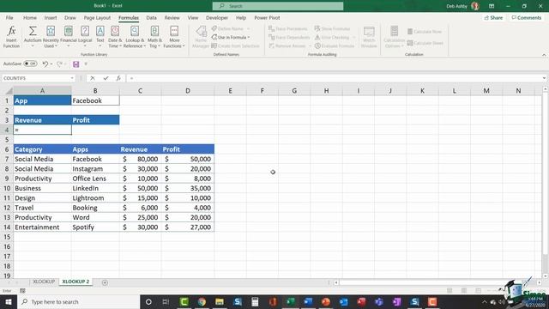Screen dimensions: 549x309
Task: Click the Profit header cell B3
Action: click(x=95, y=120)
